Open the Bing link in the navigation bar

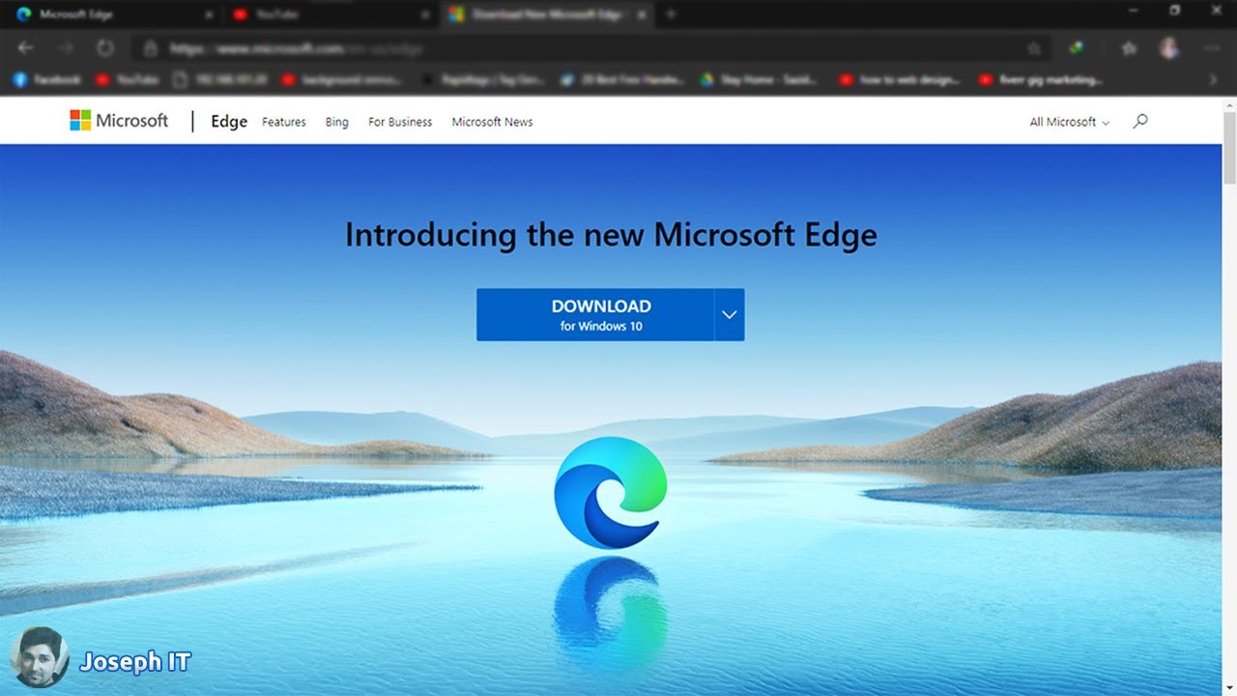point(337,122)
